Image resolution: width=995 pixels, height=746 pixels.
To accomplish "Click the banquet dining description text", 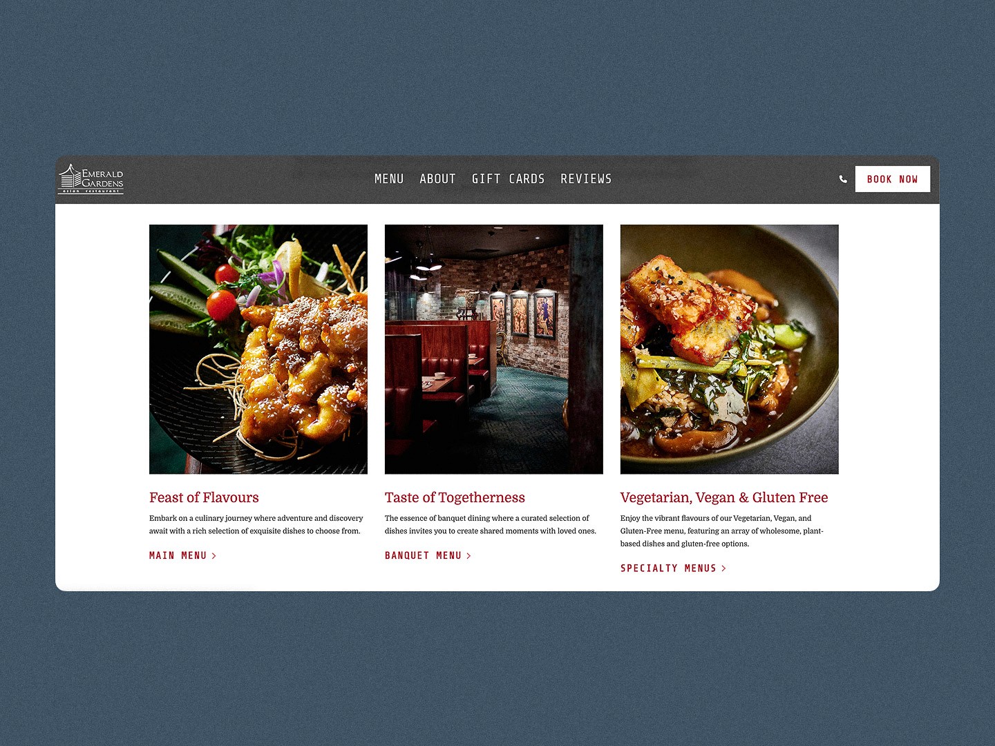I will pyautogui.click(x=491, y=524).
